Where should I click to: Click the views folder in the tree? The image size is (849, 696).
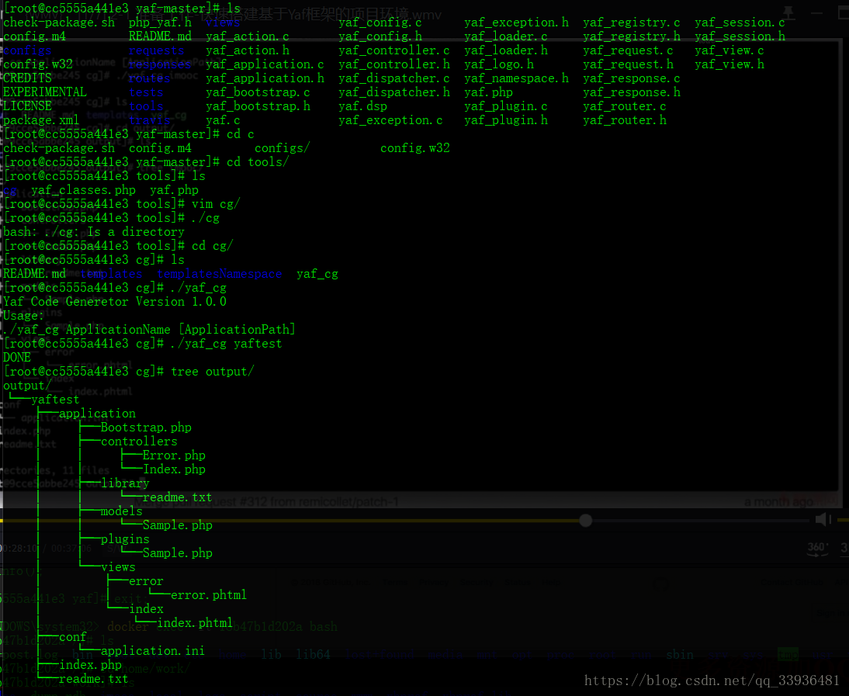pos(118,567)
